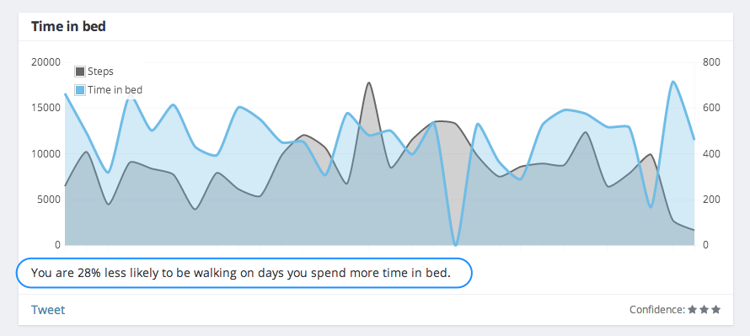Screen dimensions: 750x336
Task: Click the 20000 left axis label
Action: [46, 62]
